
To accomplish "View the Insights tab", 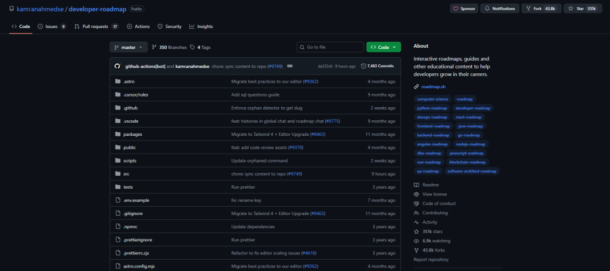I will [201, 26].
